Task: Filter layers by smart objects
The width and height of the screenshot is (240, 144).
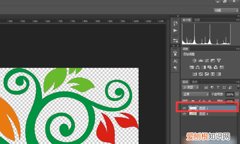Action: click(230, 87)
